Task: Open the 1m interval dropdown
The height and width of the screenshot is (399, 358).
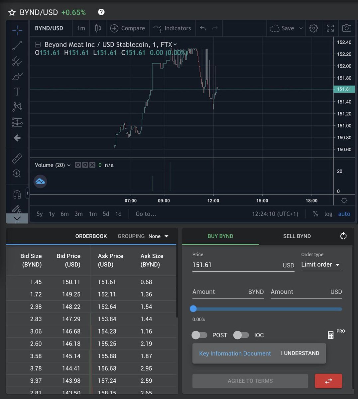Action: click(x=81, y=28)
